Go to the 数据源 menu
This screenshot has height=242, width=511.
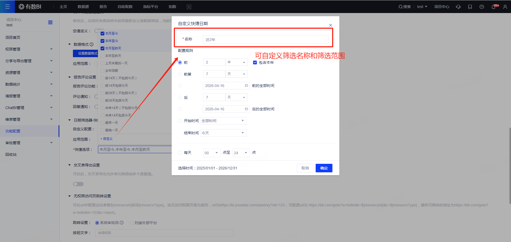click(x=83, y=7)
